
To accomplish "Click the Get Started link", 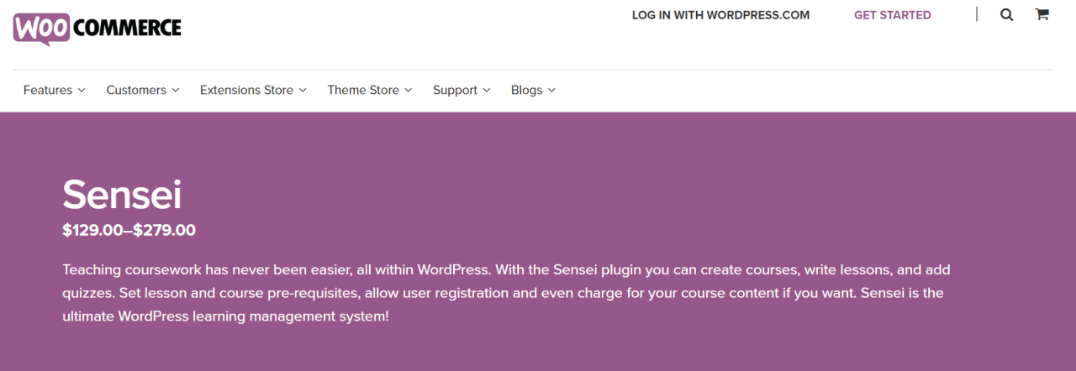I will click(x=892, y=15).
